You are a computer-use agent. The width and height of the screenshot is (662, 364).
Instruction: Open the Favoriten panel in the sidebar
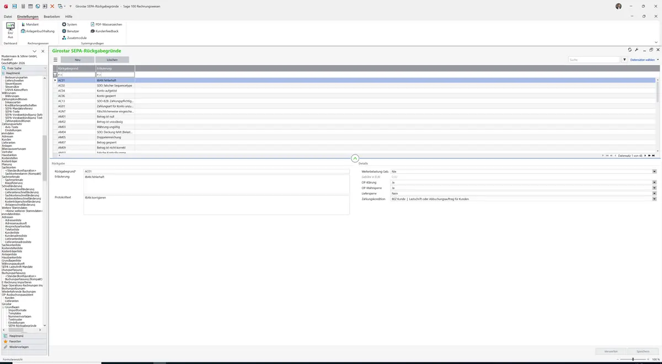pyautogui.click(x=24, y=341)
